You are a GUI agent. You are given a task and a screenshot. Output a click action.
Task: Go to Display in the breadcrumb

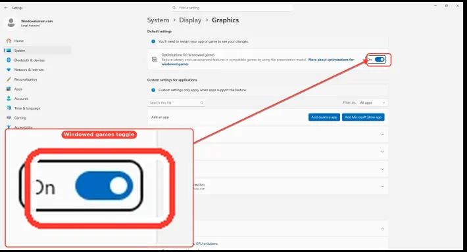click(190, 20)
